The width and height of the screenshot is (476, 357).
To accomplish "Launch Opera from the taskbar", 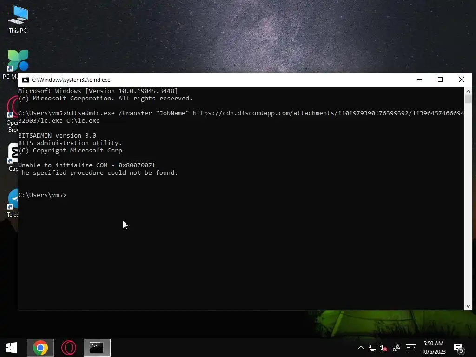I will 69,348.
